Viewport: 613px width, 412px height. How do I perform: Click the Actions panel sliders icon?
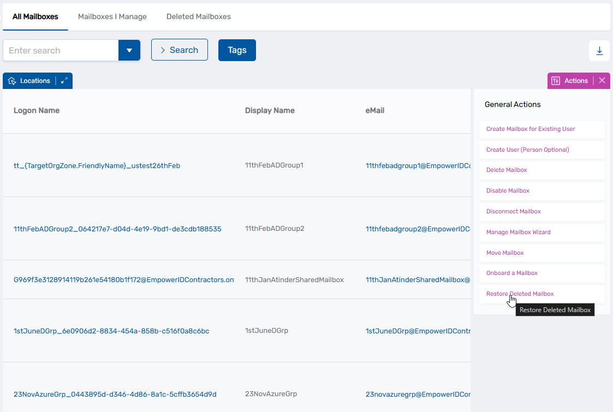click(556, 81)
